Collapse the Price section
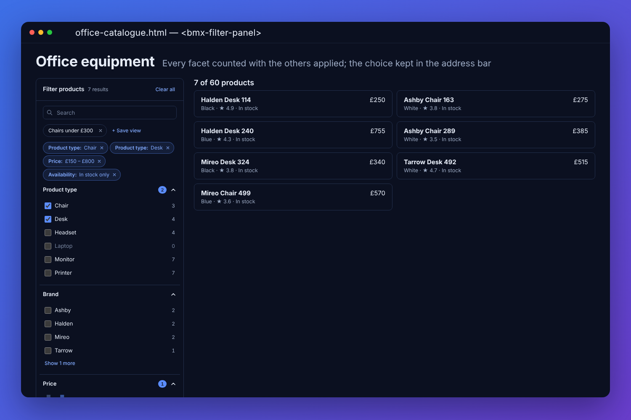 pos(173,384)
